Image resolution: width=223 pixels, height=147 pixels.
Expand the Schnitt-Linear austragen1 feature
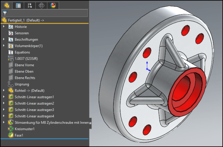point(4,97)
